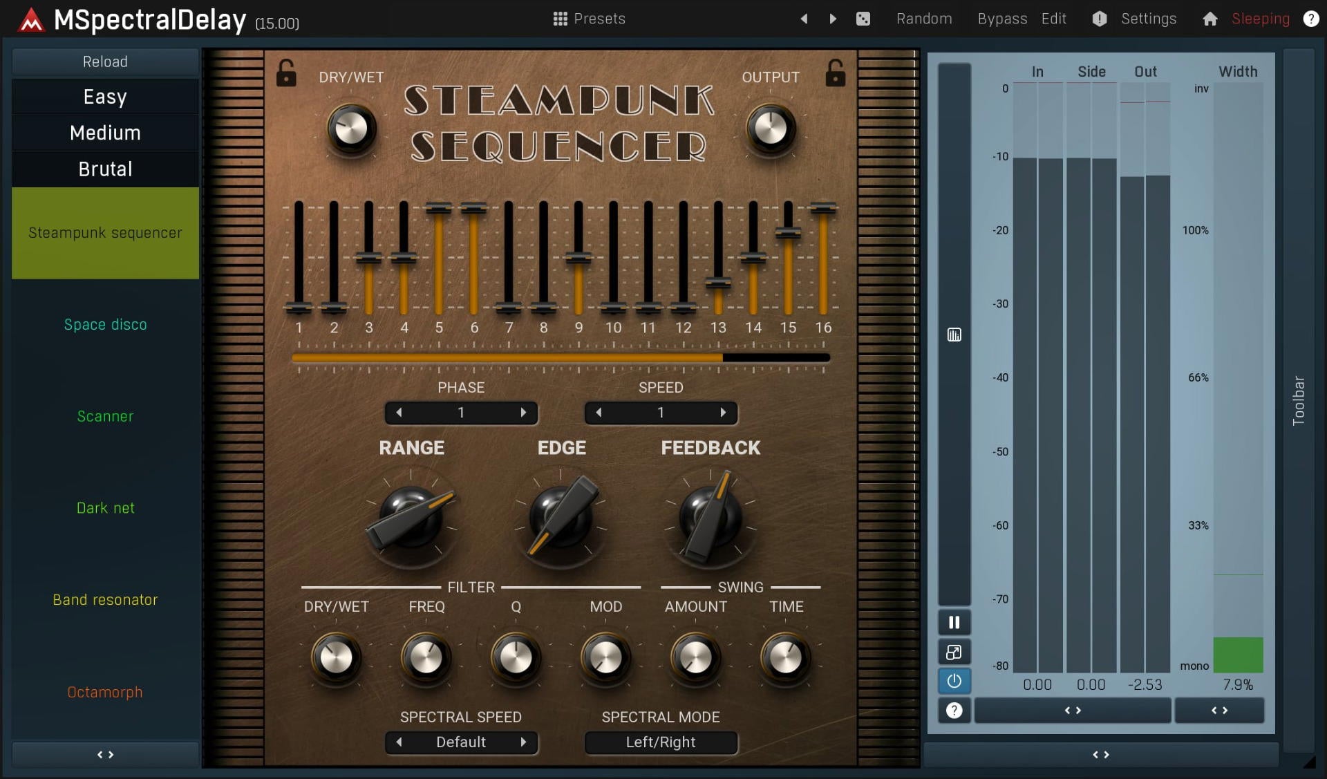This screenshot has height=779, width=1327.
Task: Click the filter DRY/WET knob
Action: click(336, 657)
